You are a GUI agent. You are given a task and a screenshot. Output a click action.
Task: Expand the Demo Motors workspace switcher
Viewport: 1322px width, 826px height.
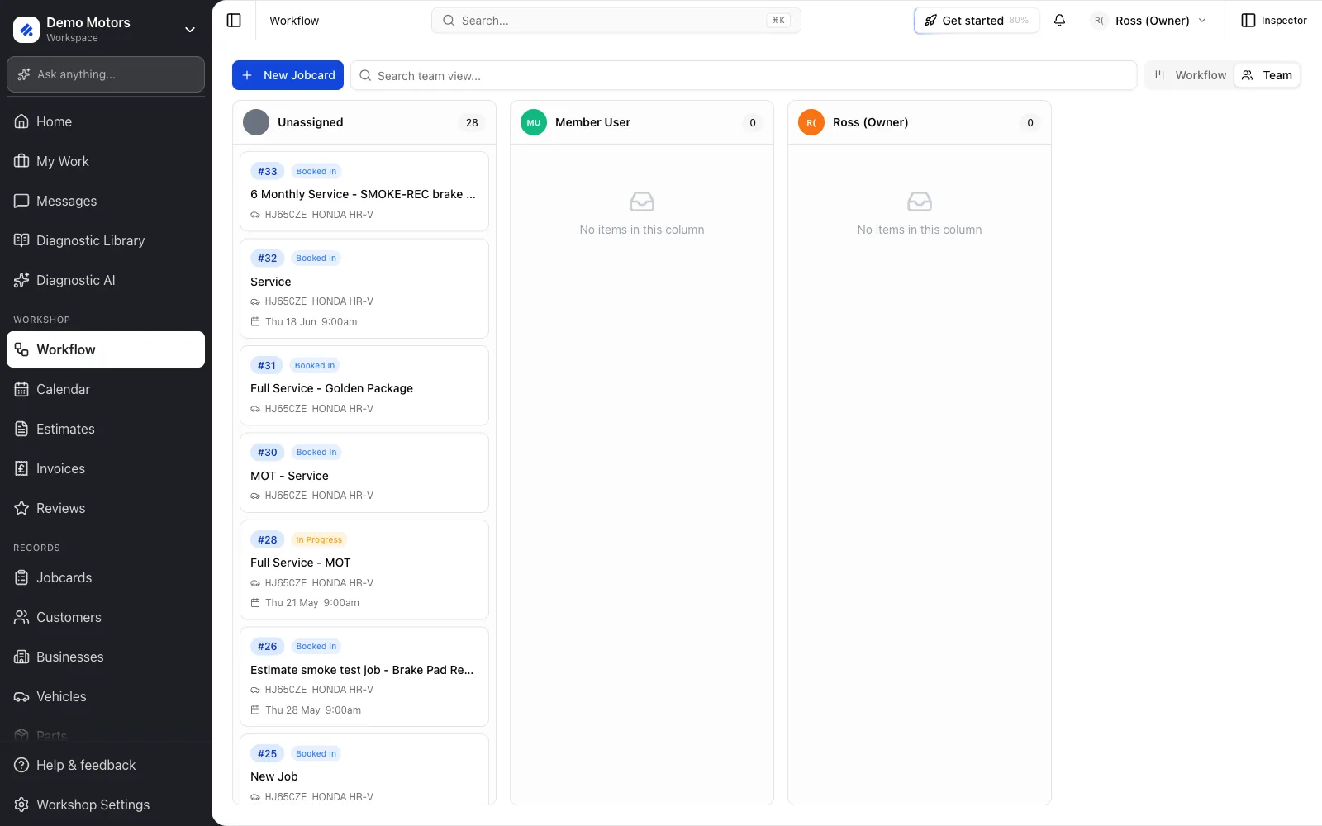106,30
